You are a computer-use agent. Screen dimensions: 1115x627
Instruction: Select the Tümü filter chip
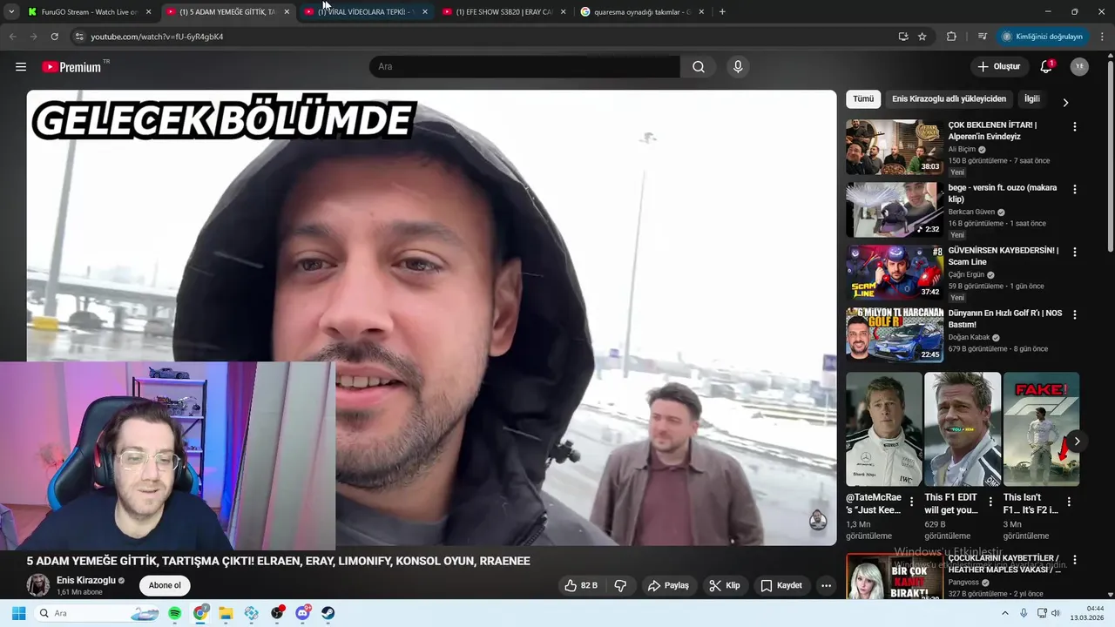pos(863,99)
